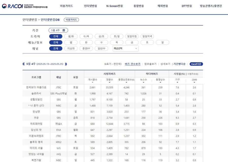Enable the 금 filter in 예능/정보 row

pos(132,42)
